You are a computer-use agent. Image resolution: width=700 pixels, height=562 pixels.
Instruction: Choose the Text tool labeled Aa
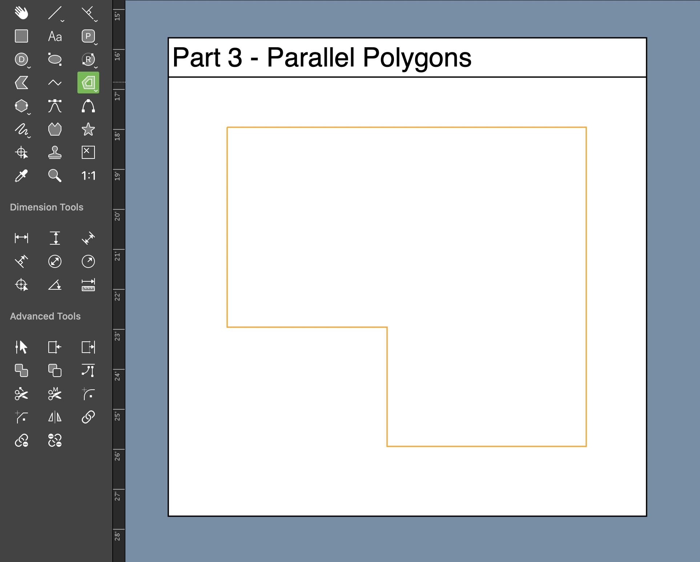[55, 36]
